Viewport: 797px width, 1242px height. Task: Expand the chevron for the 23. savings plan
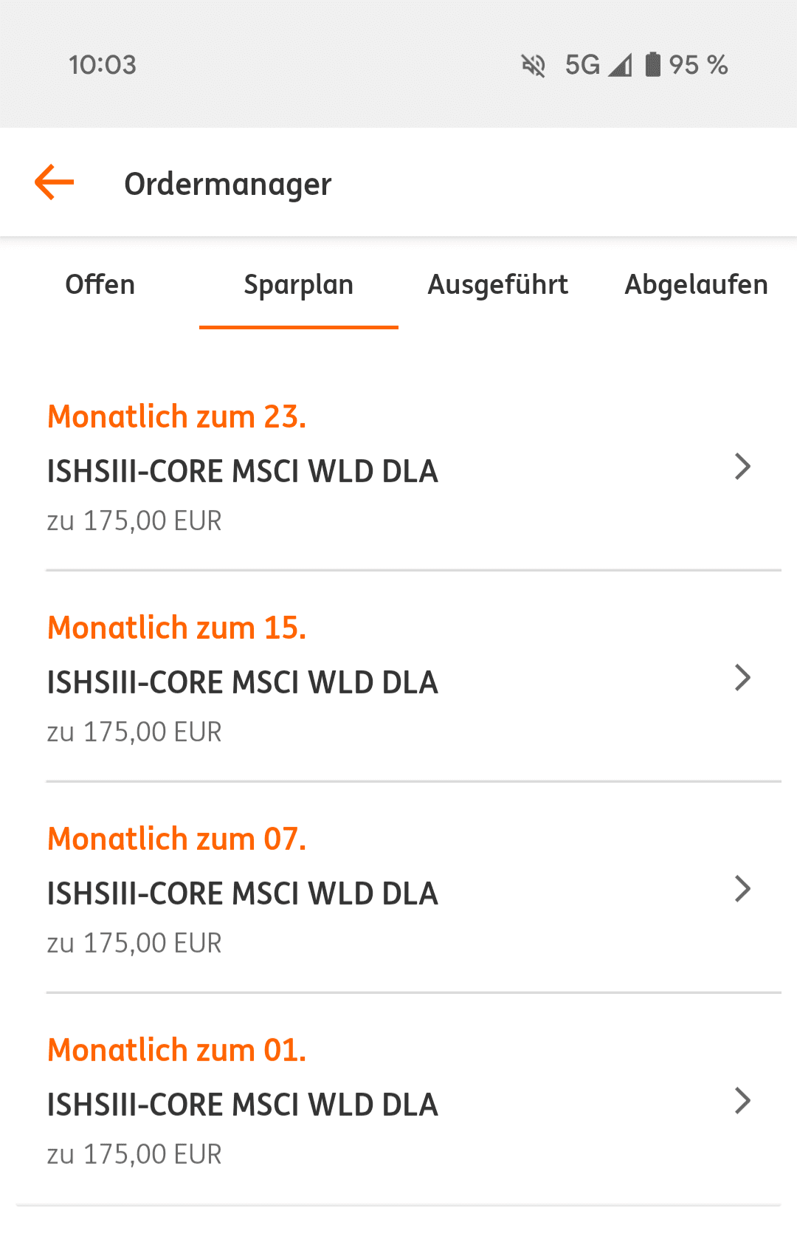742,467
